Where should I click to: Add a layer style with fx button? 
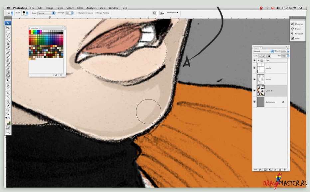260,169
